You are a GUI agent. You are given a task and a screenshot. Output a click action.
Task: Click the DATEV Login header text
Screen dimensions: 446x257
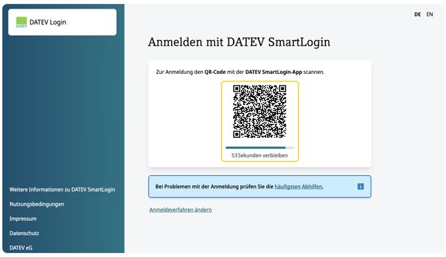(x=48, y=22)
